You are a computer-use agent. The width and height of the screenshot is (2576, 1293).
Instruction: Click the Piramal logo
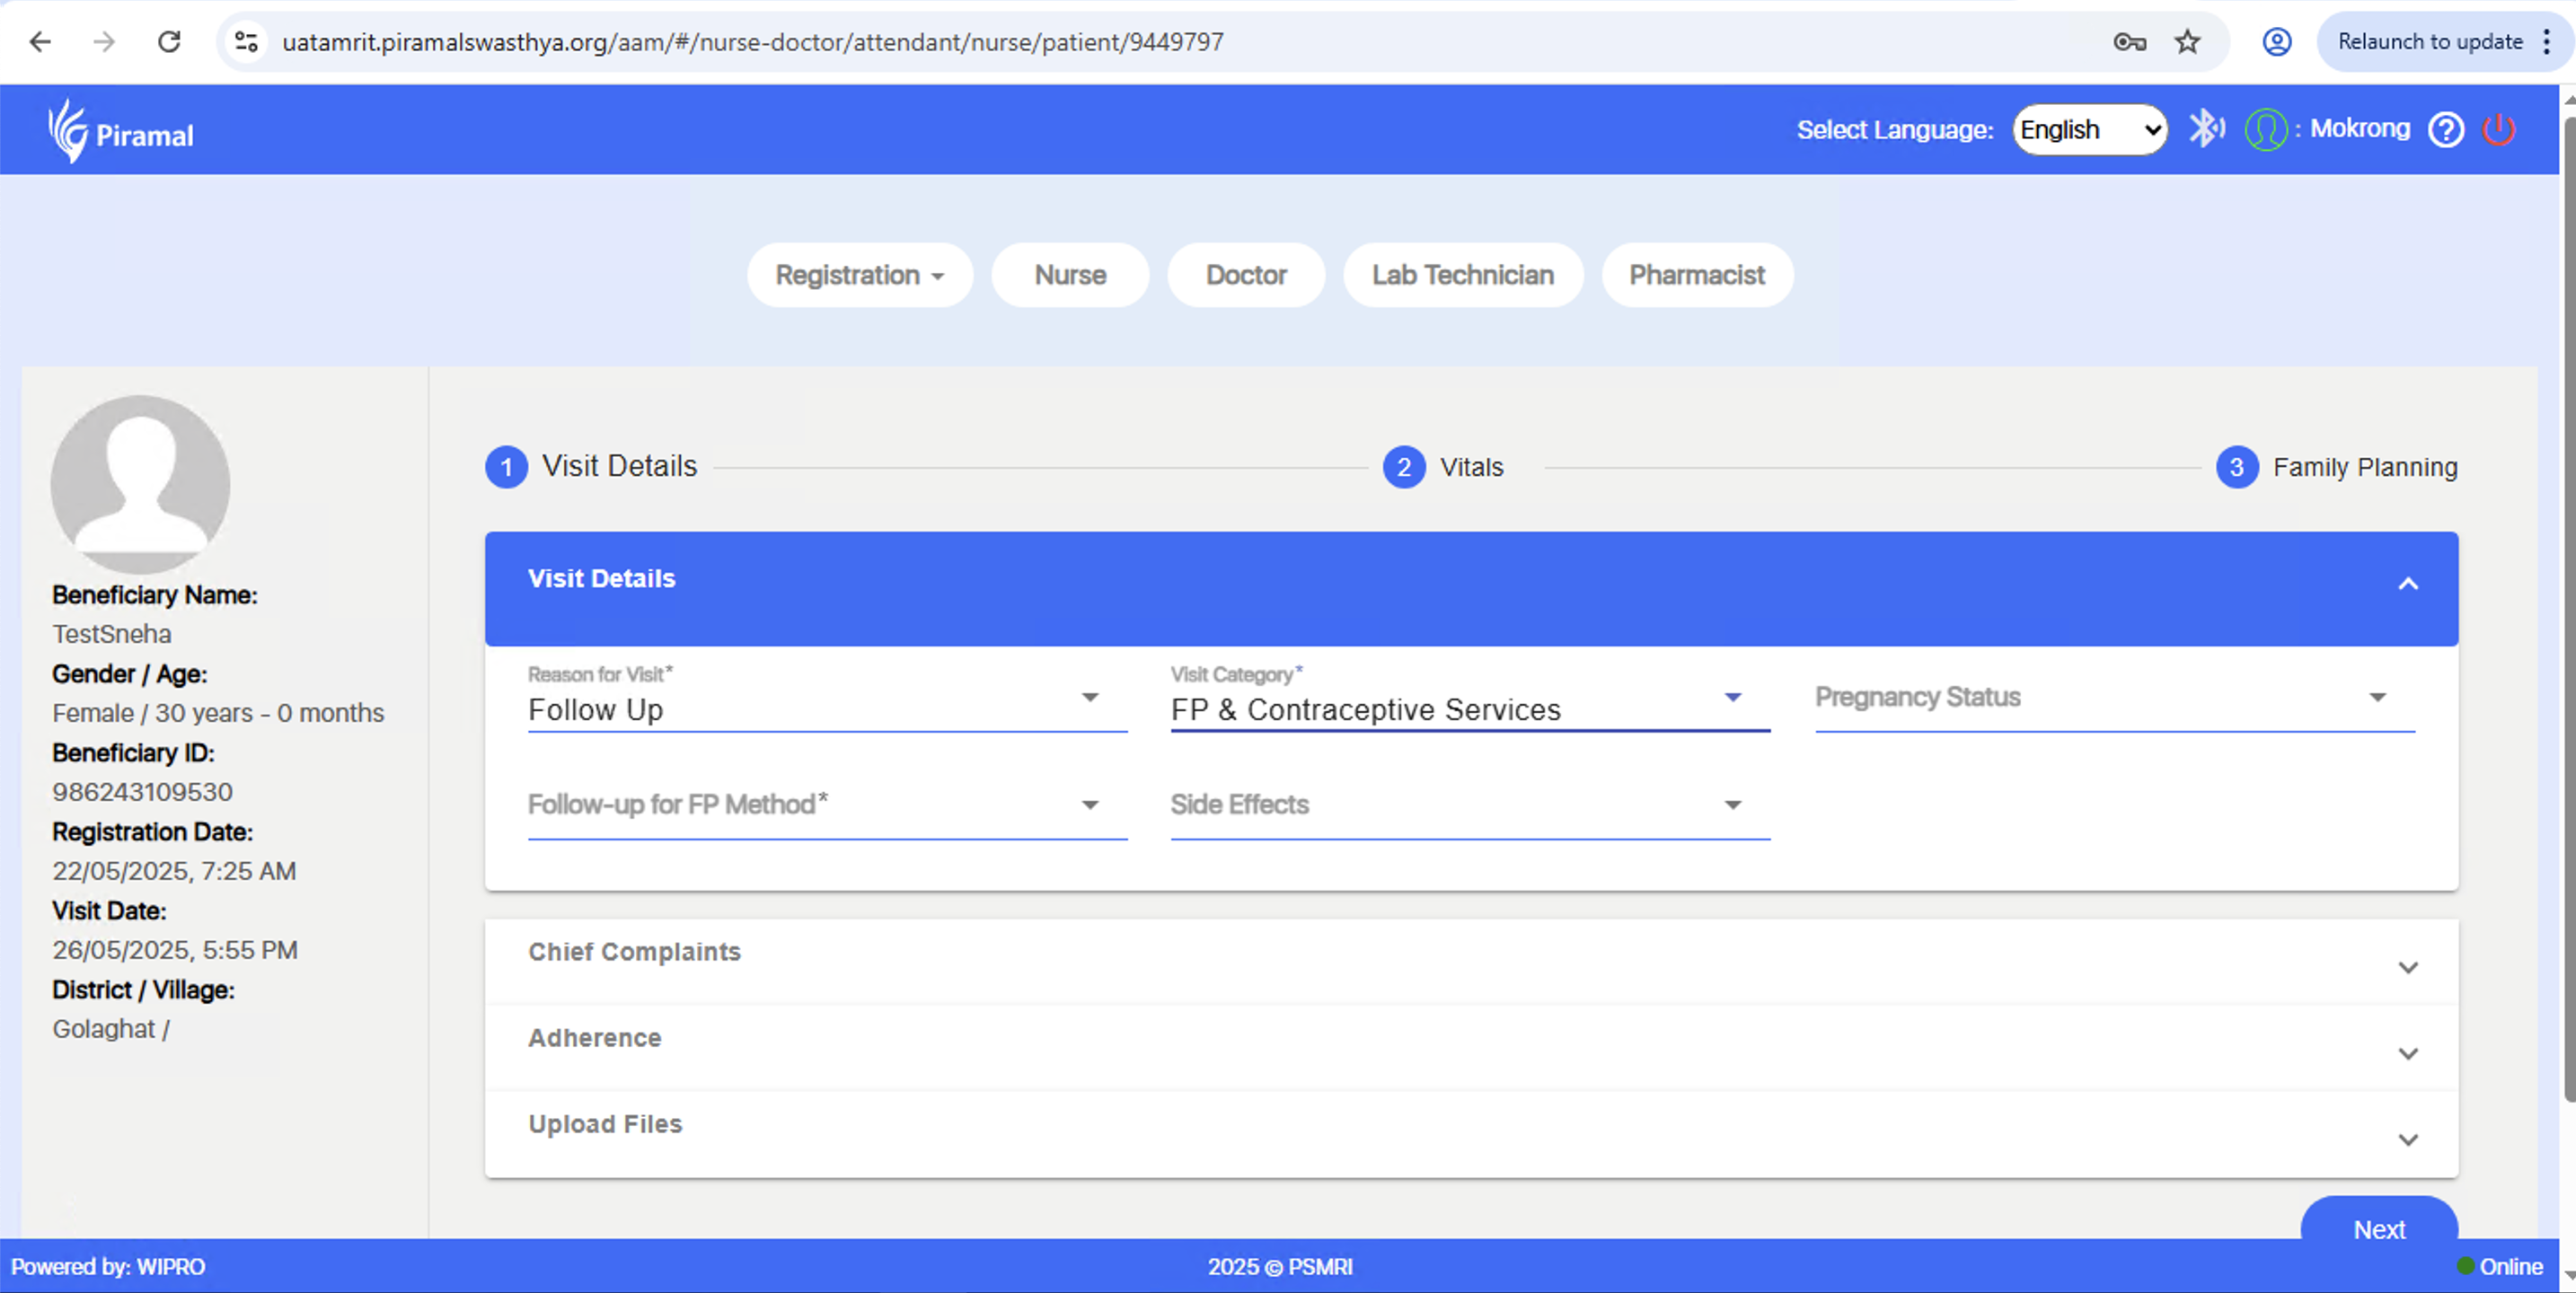pos(121,131)
